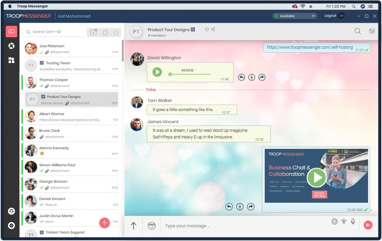This screenshot has width=382, height=241.
Task: Click the audio message progress slider
Action: coord(190,74)
